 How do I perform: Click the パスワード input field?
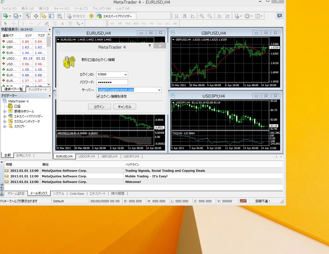(x=112, y=82)
